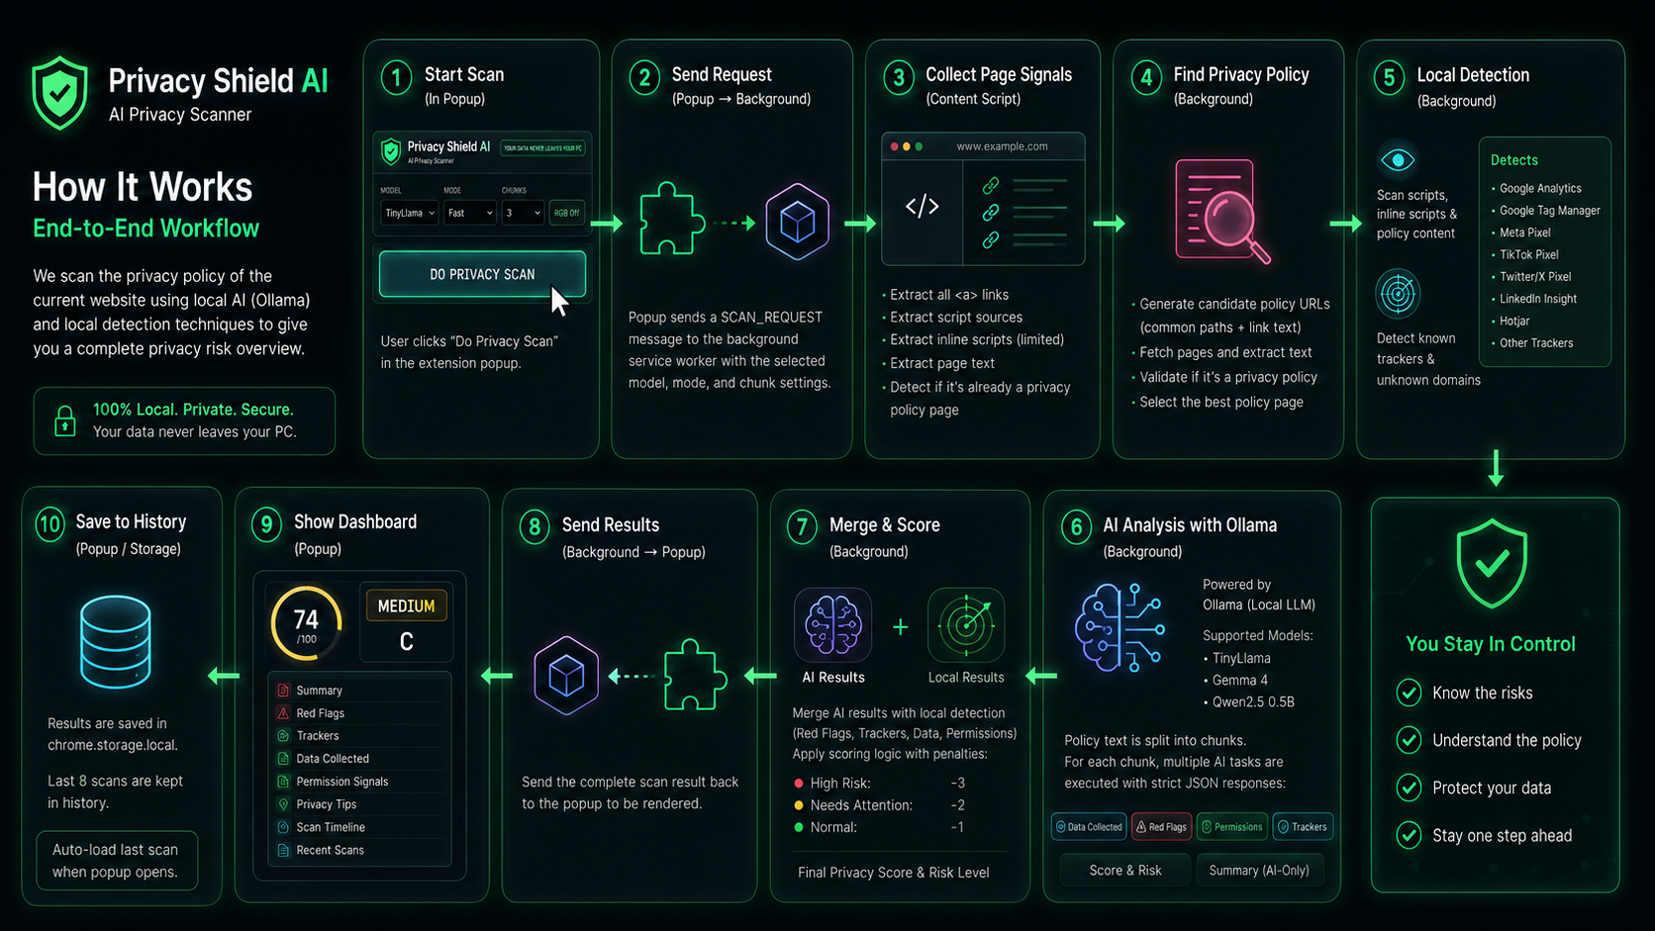Click the padlock icon beside 100% Local

click(x=65, y=420)
